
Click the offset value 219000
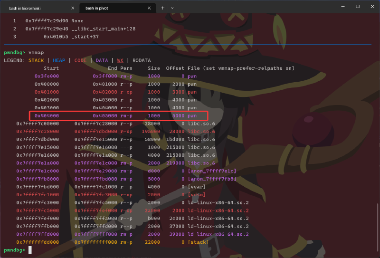175,163
